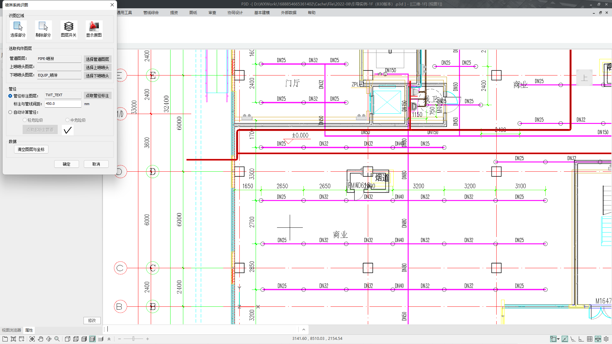Open the 管线综合 menu
This screenshot has width=612, height=344.
pyautogui.click(x=151, y=13)
